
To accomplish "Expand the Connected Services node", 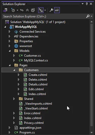I will click(x=9, y=32).
